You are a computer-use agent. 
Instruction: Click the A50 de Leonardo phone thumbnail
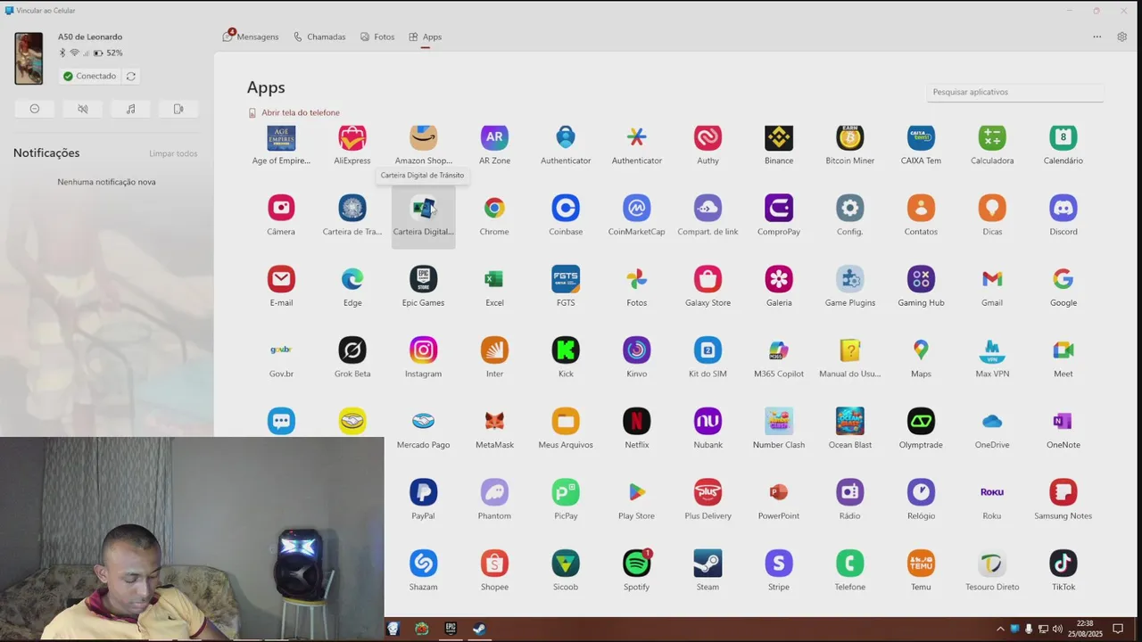(29, 58)
